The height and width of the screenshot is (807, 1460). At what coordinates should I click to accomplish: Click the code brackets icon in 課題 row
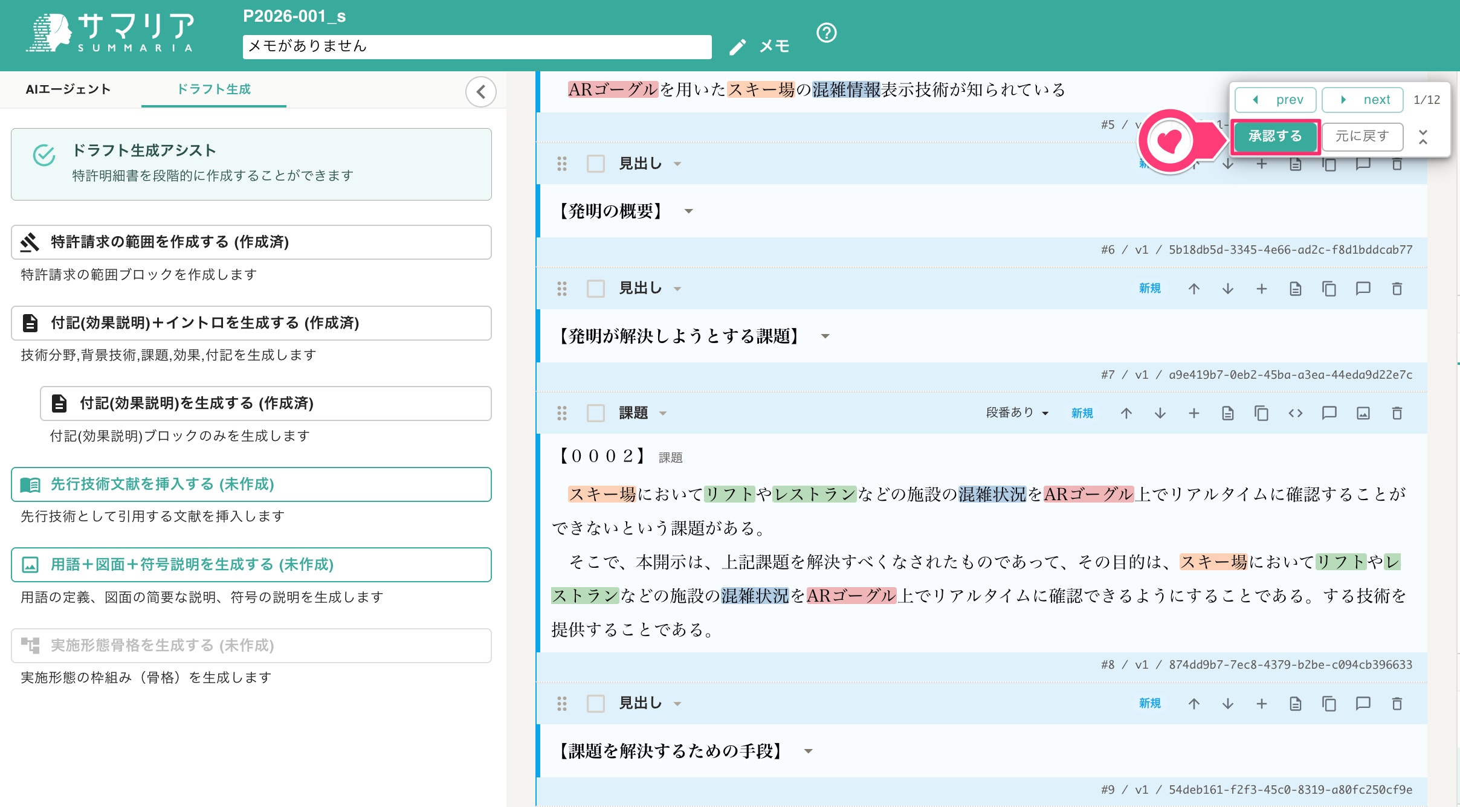coord(1296,413)
